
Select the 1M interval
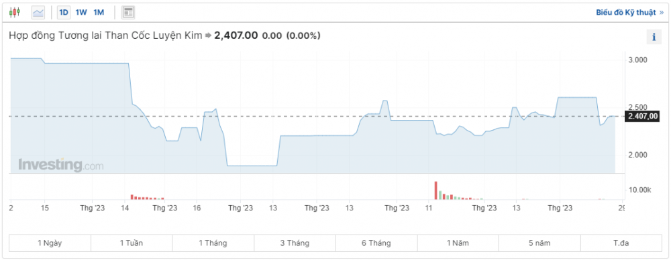[x=99, y=13]
